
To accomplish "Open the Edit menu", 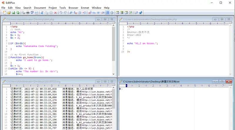I will point(10,8).
